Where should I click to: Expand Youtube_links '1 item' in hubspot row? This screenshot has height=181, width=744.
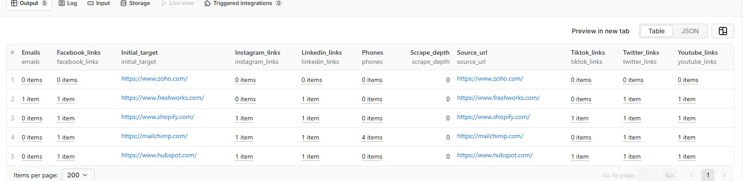(x=687, y=157)
